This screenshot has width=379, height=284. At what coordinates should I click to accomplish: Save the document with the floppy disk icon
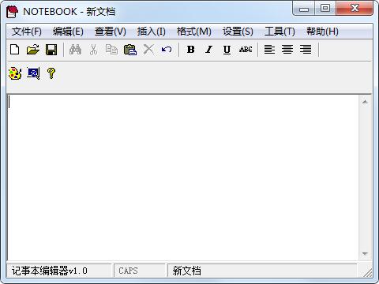tap(51, 50)
